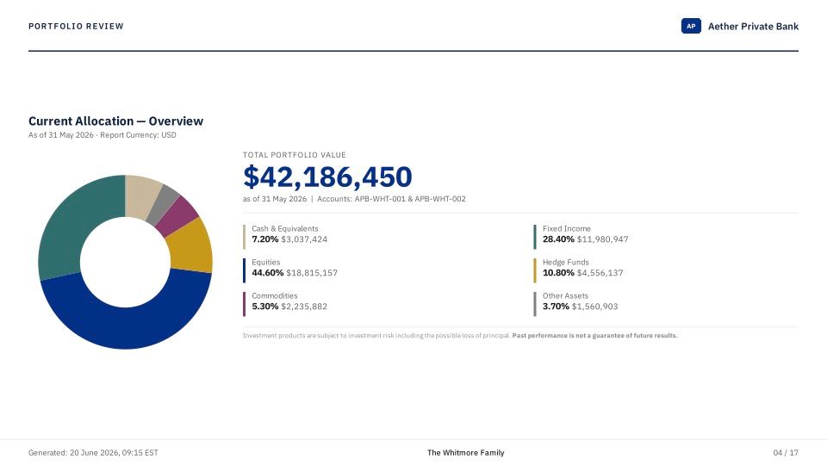This screenshot has width=827, height=465.
Task: Click the Current Allocation — Overview heading
Action: pos(115,121)
